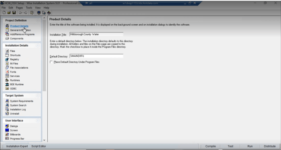Open the Add/Remove Programs page
Screen dimensions: 281x150
[x=22, y=34]
